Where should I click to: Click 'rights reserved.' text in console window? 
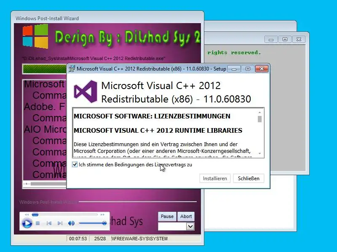pos(234,53)
